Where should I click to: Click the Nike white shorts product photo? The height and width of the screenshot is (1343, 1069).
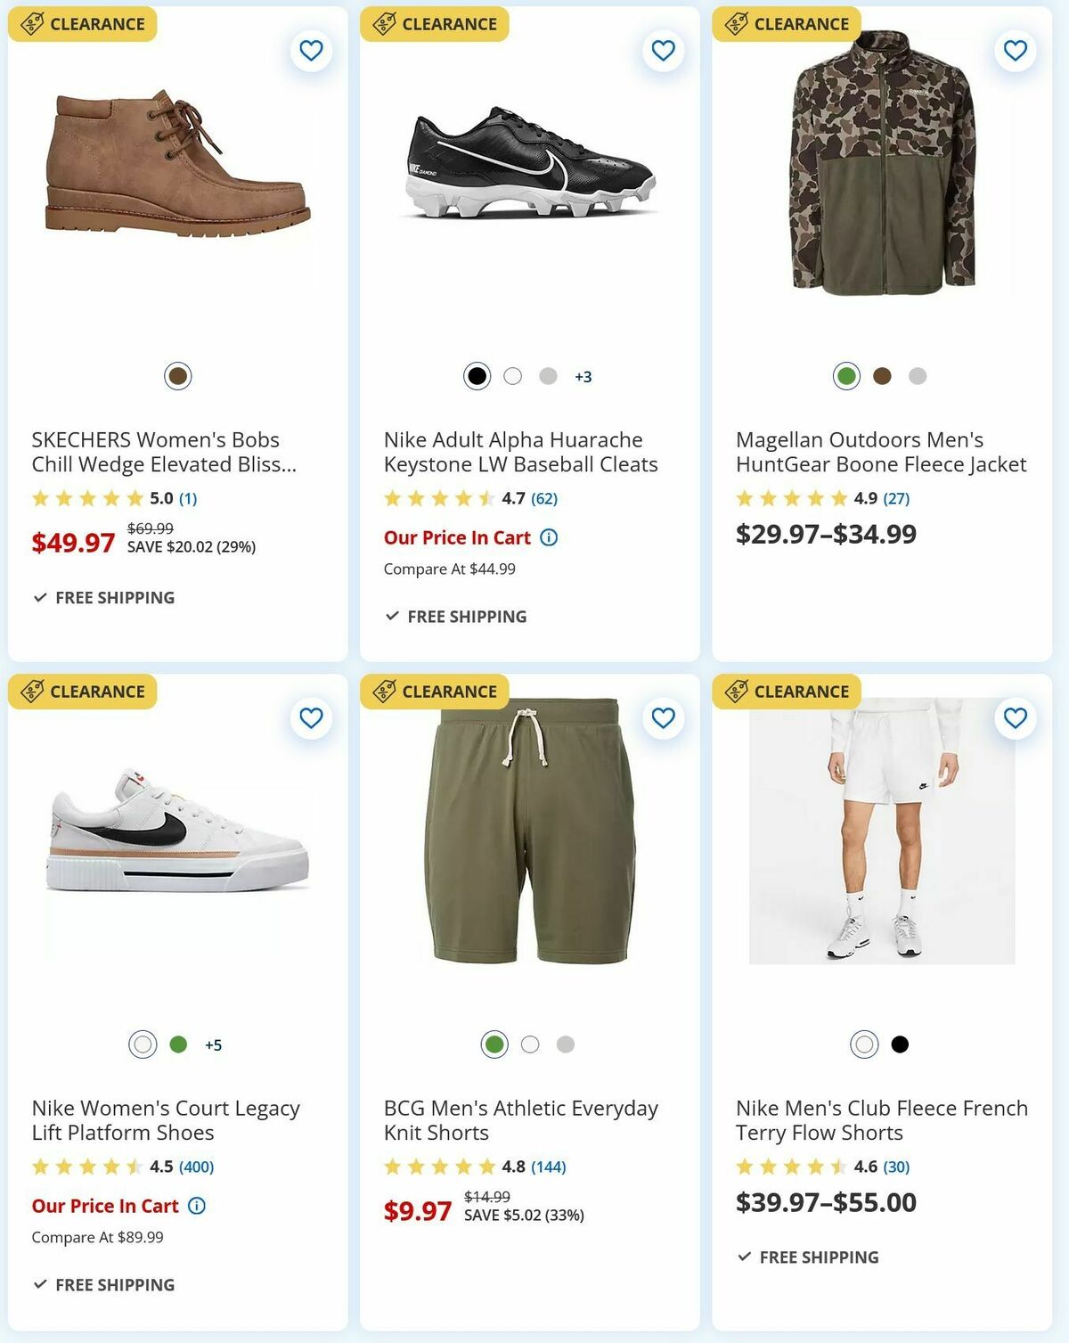click(x=880, y=838)
